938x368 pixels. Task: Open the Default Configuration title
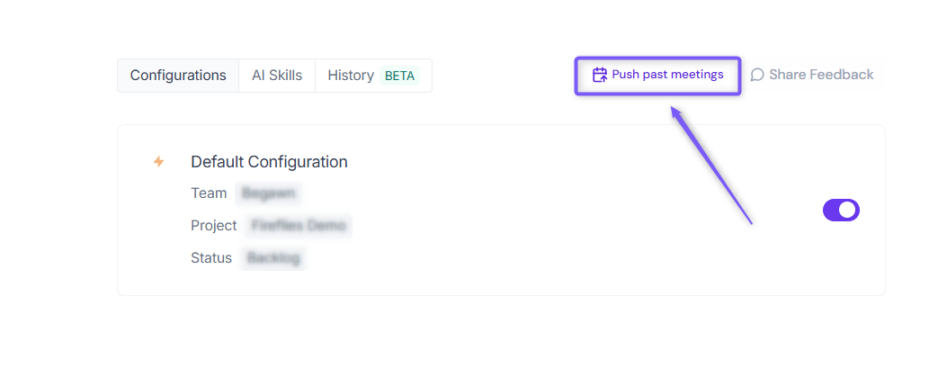[269, 162]
